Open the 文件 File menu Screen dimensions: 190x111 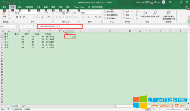pyautogui.click(x=4, y=7)
